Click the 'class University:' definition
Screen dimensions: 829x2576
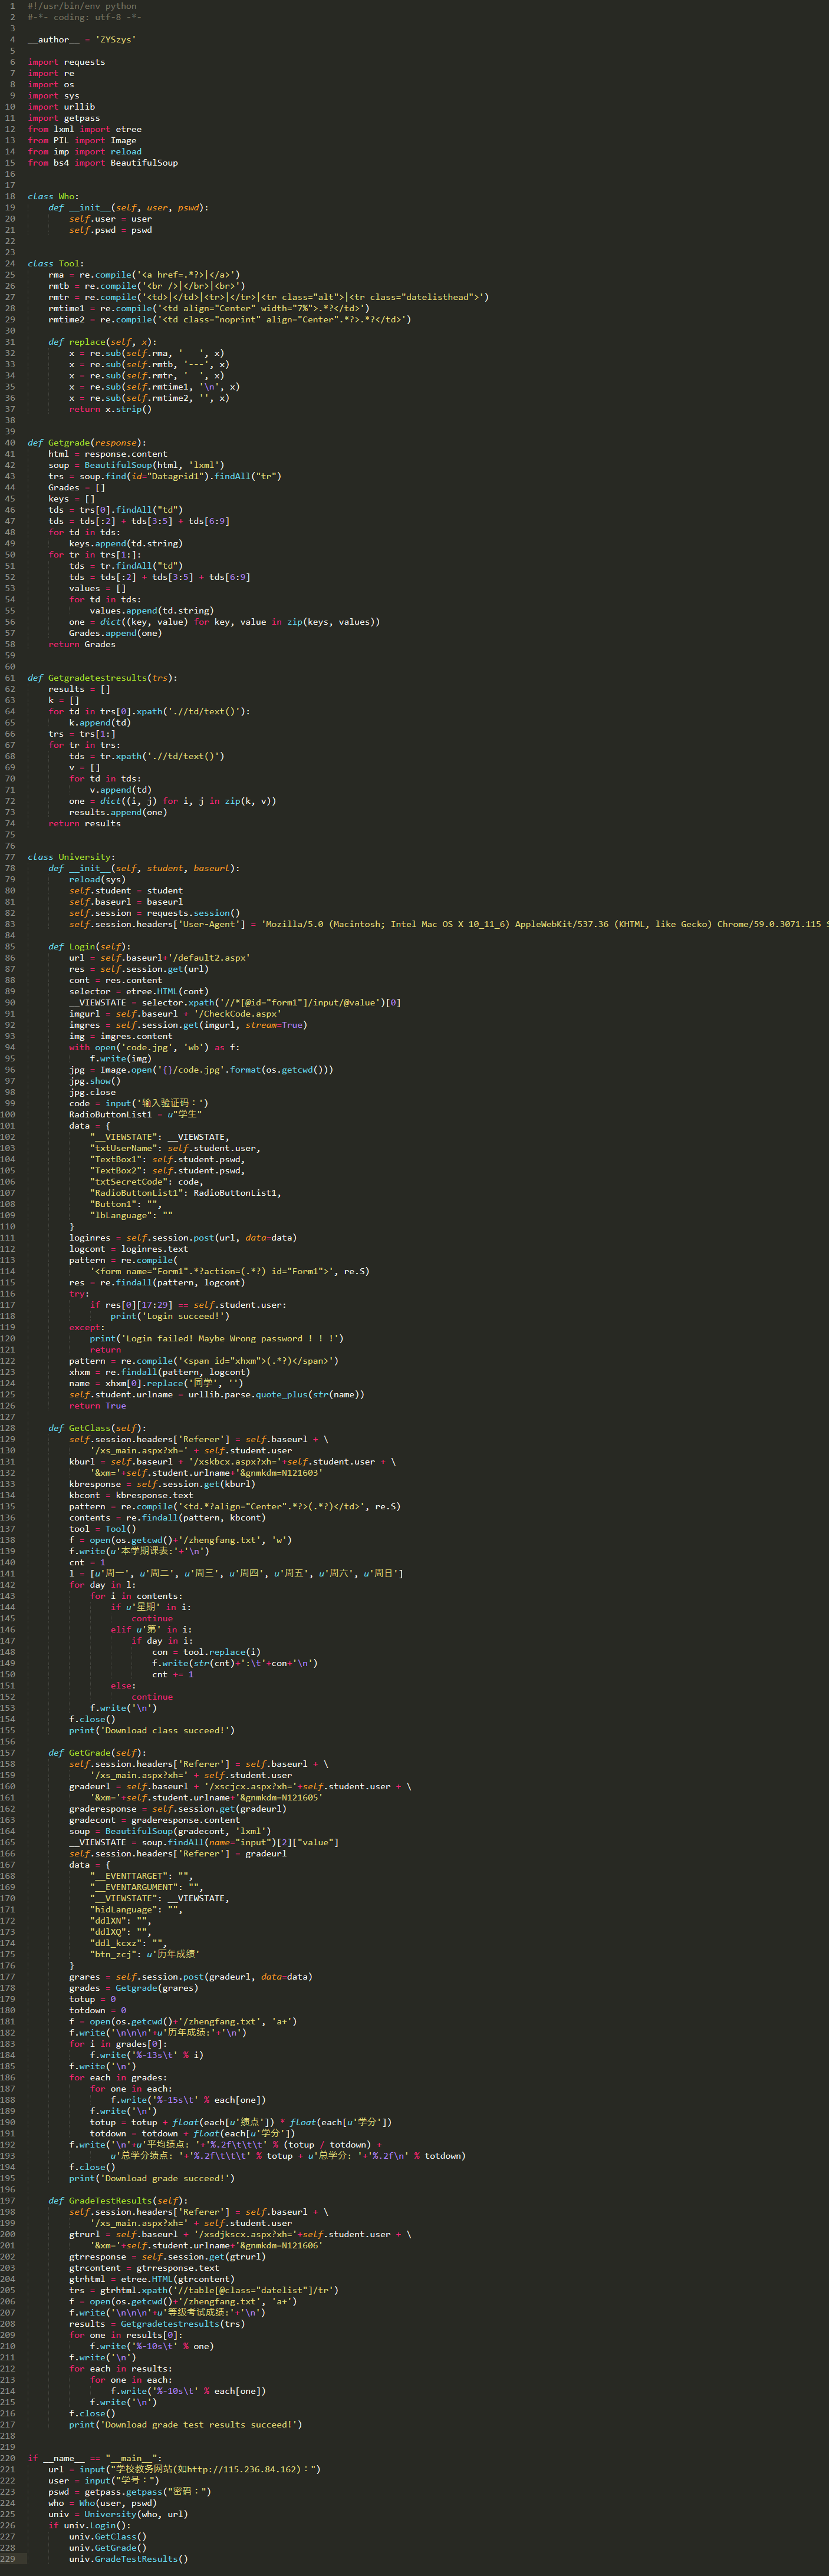[71, 857]
